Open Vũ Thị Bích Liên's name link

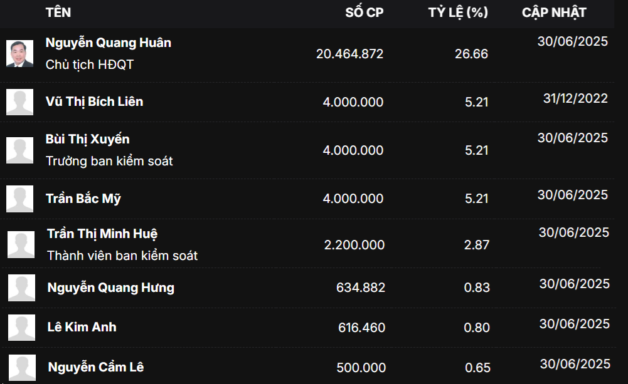[94, 101]
